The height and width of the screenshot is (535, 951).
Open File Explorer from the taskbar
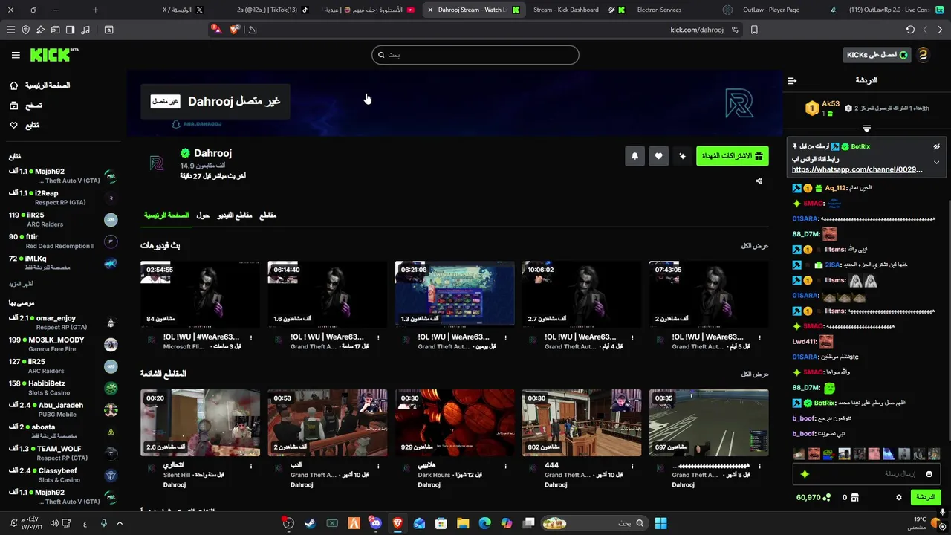click(x=463, y=523)
